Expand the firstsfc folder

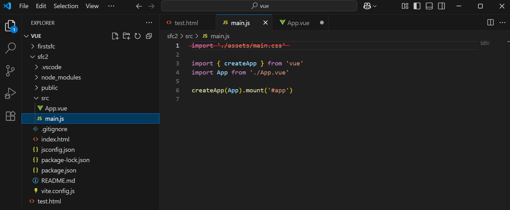click(46, 46)
